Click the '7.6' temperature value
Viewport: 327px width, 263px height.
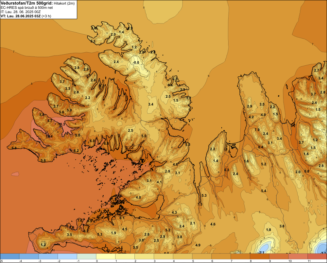[80, 221]
